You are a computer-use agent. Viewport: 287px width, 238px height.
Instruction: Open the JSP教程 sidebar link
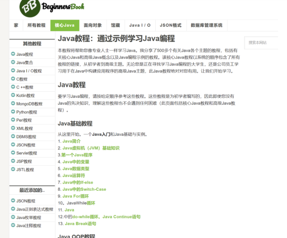(x=24, y=161)
